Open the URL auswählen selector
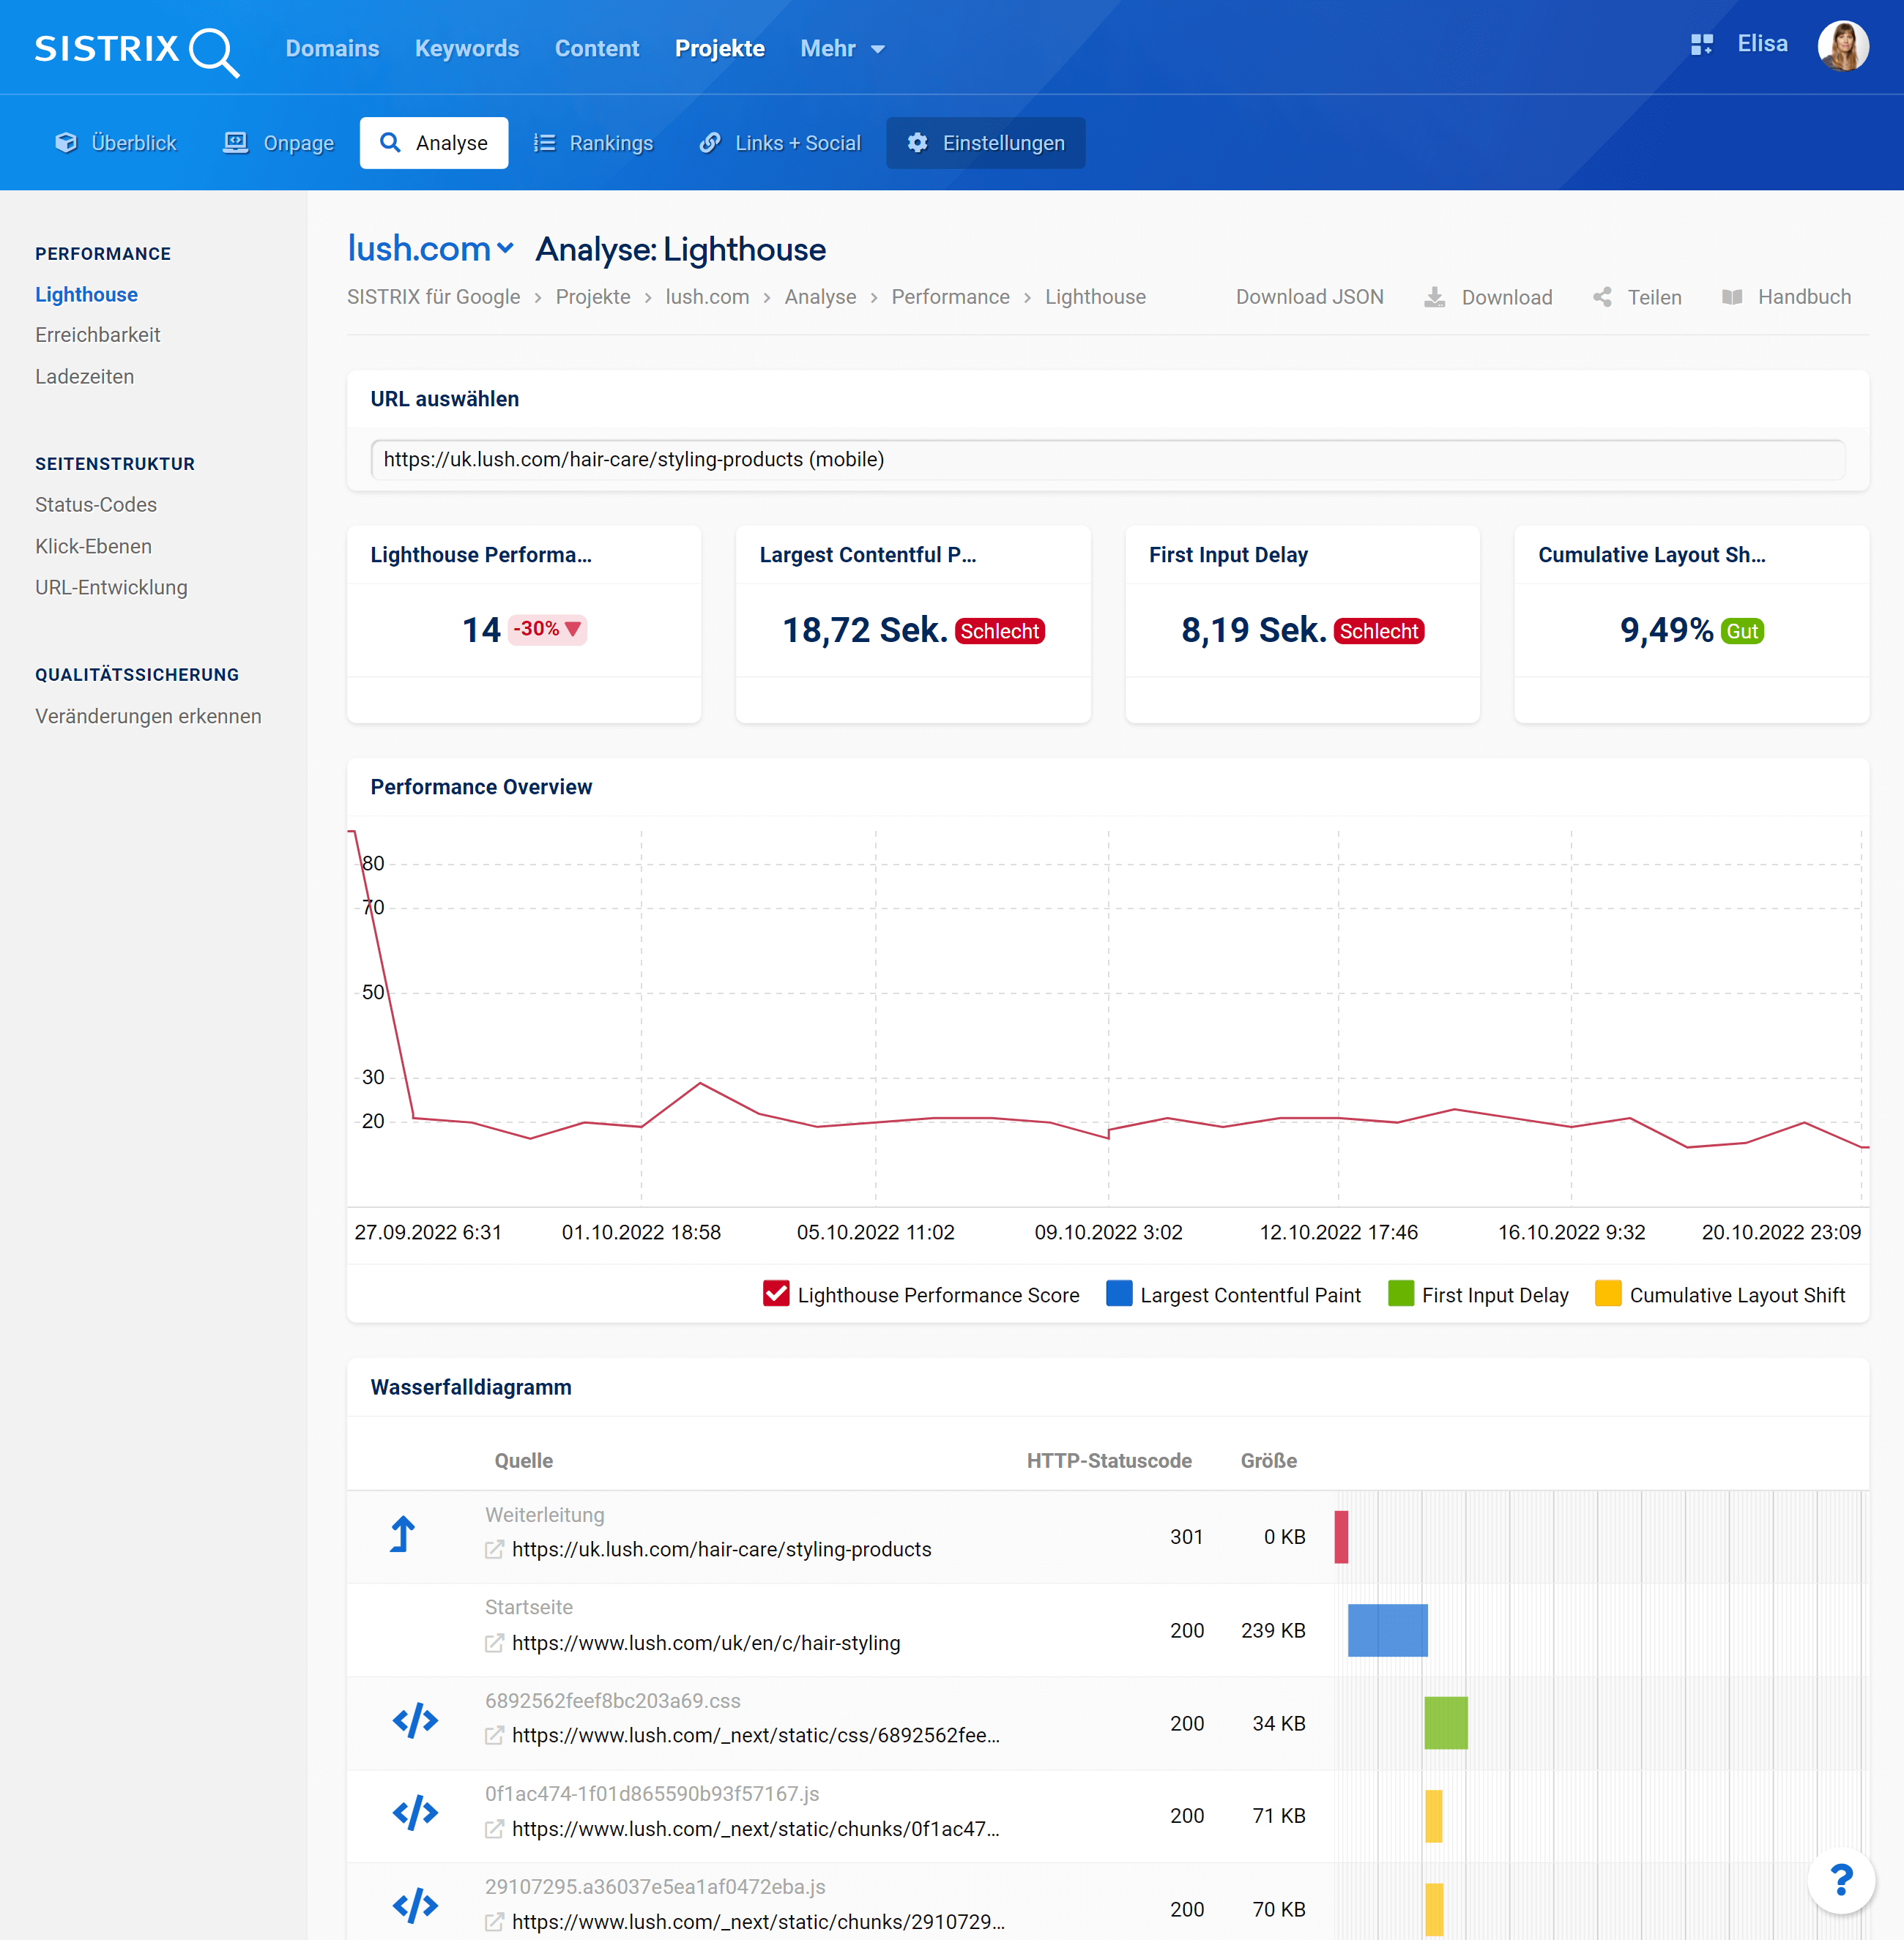Viewport: 1904px width, 1940px height. pyautogui.click(x=1107, y=460)
